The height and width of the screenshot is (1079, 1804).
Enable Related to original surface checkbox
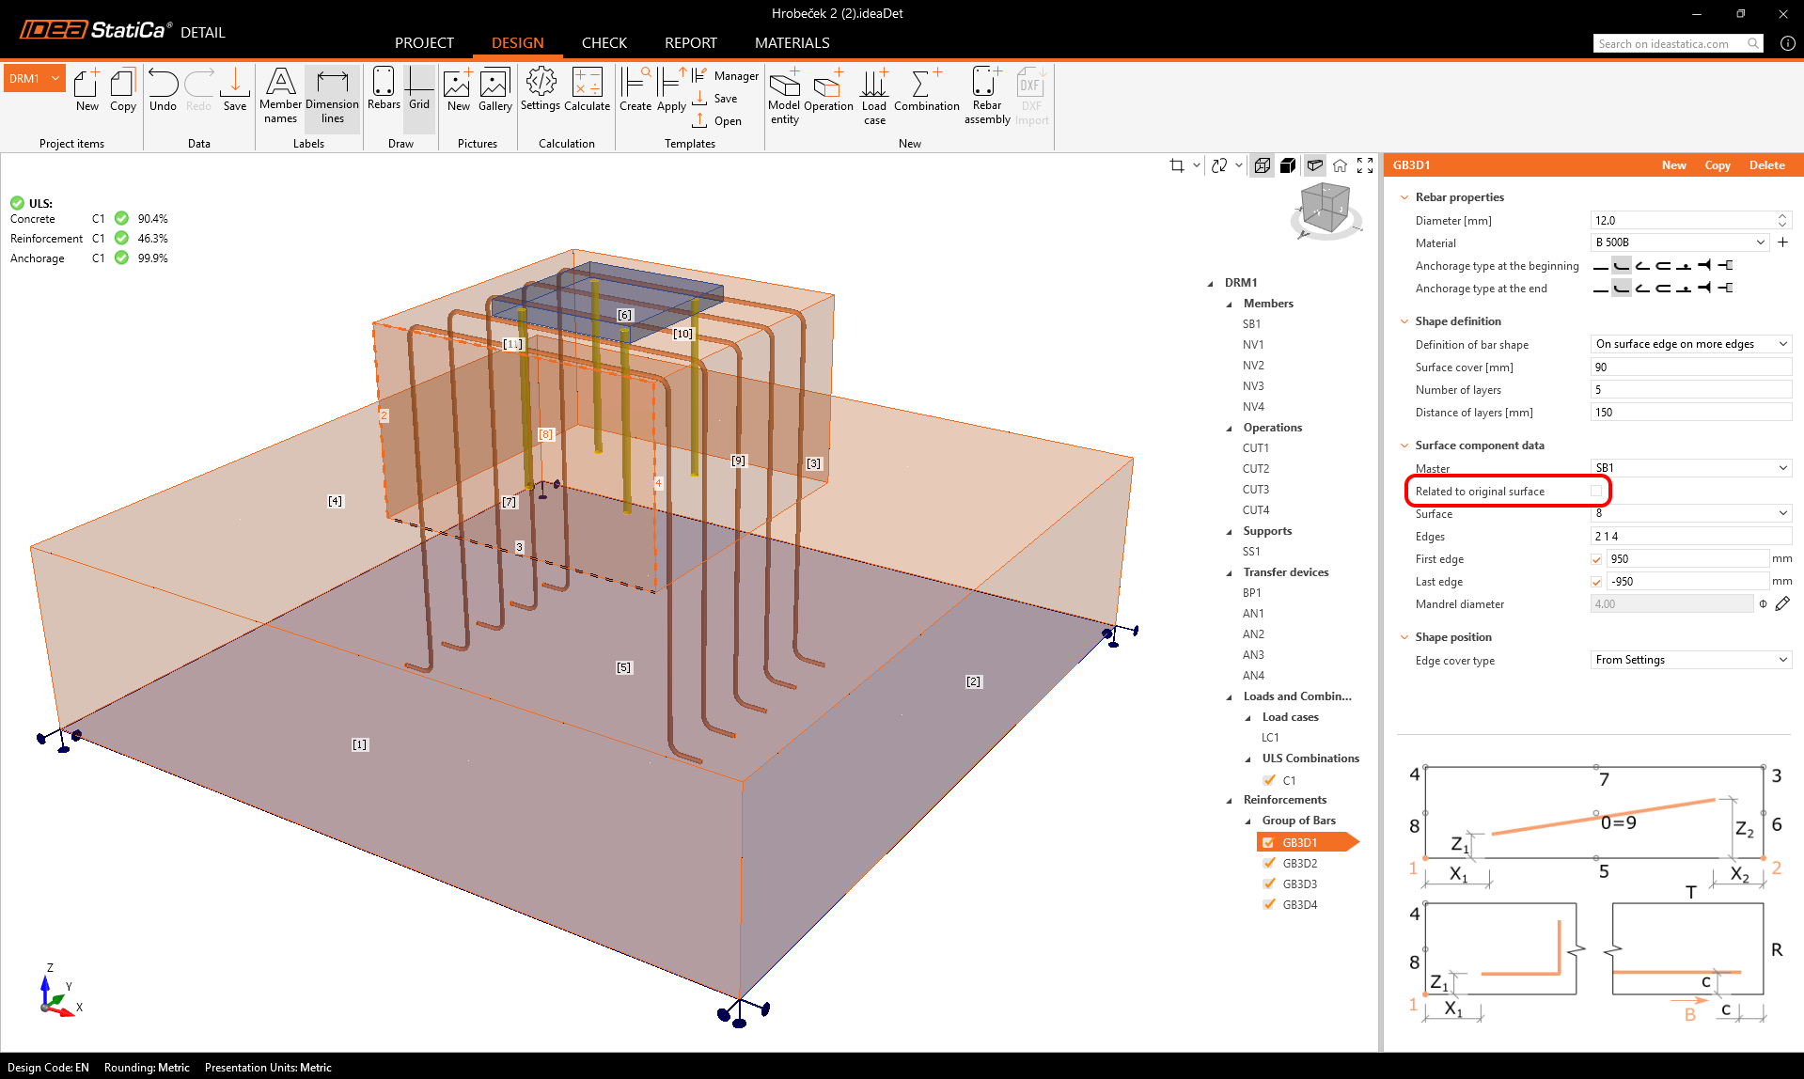1596,491
